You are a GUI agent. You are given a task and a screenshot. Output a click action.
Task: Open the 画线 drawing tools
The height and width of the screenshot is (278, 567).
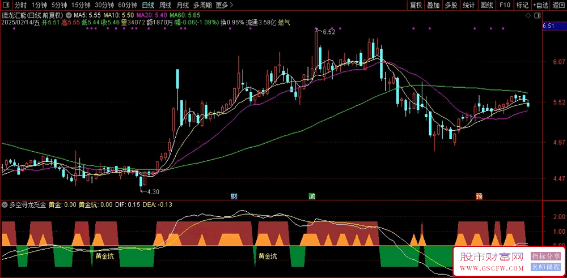coord(486,5)
